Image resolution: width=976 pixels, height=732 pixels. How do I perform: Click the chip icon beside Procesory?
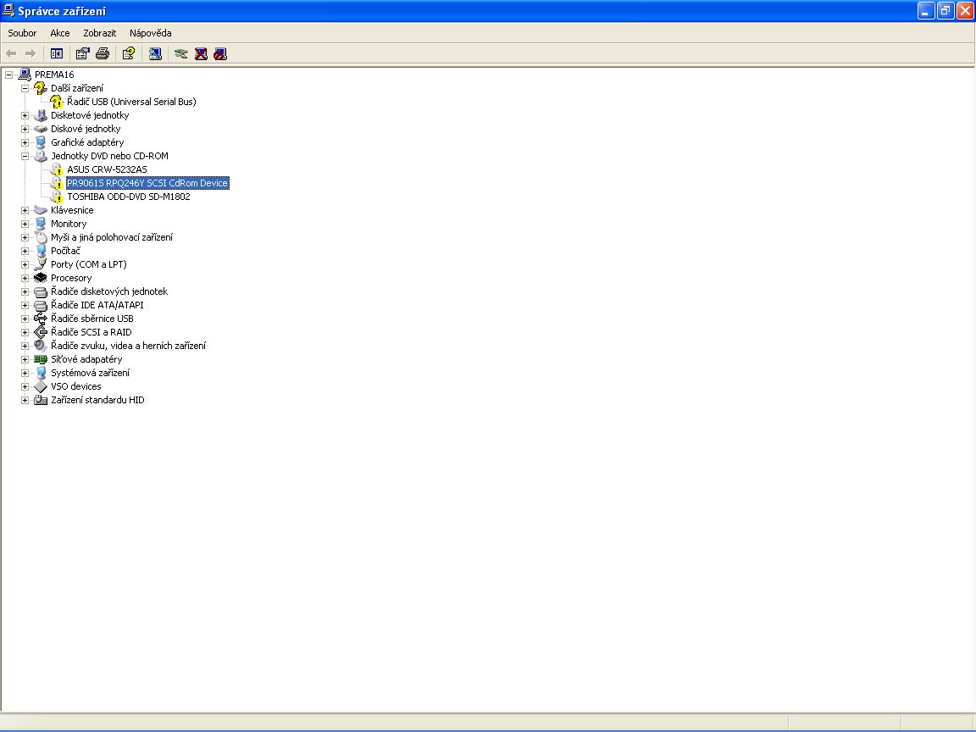(x=41, y=278)
